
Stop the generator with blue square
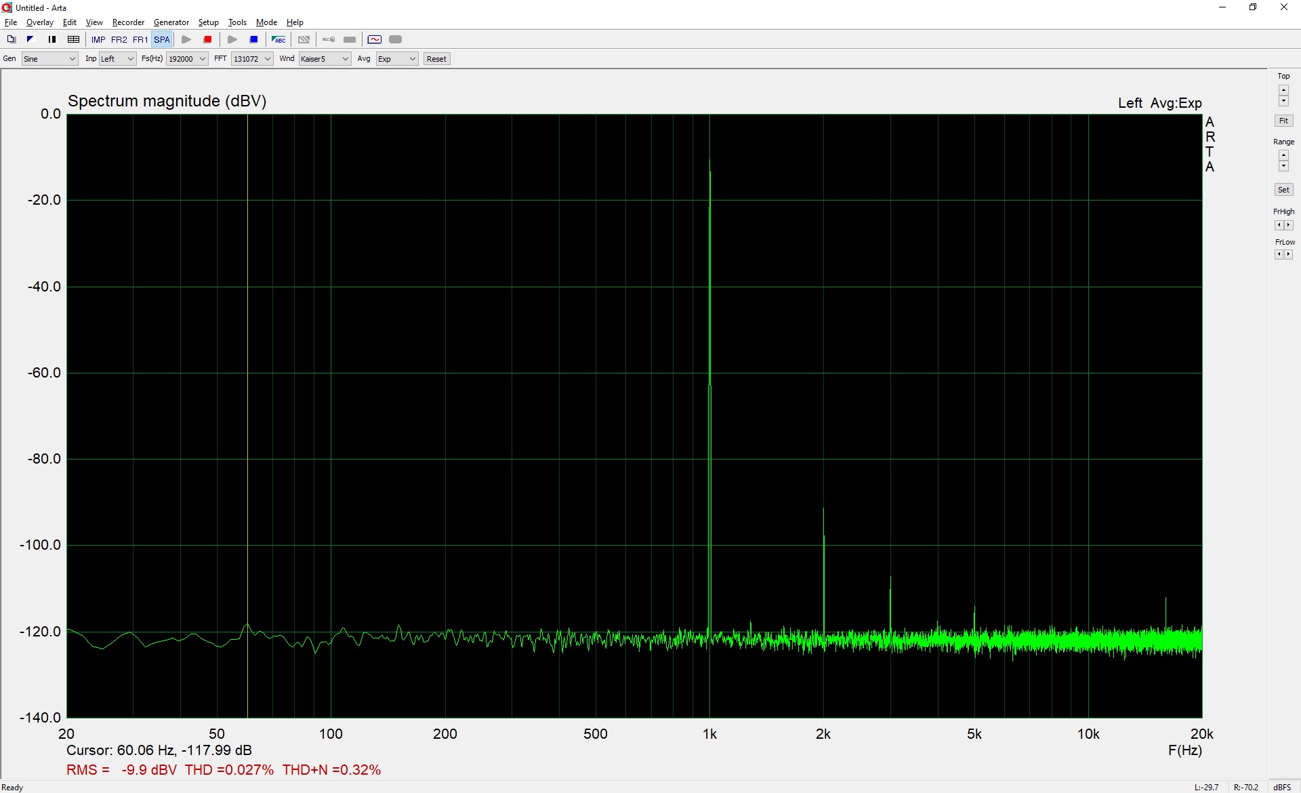[x=254, y=39]
